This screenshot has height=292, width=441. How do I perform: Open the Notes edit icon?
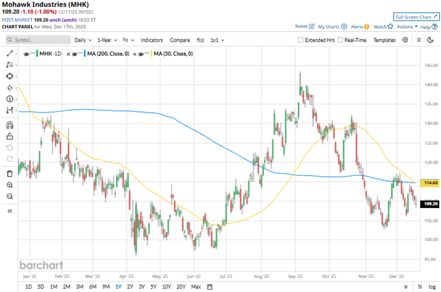(311, 26)
